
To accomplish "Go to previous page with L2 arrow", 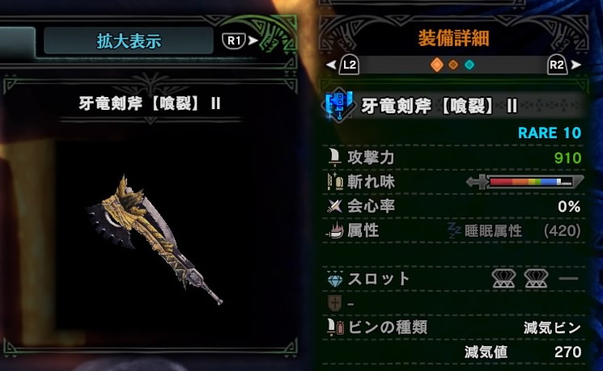I will coord(343,65).
